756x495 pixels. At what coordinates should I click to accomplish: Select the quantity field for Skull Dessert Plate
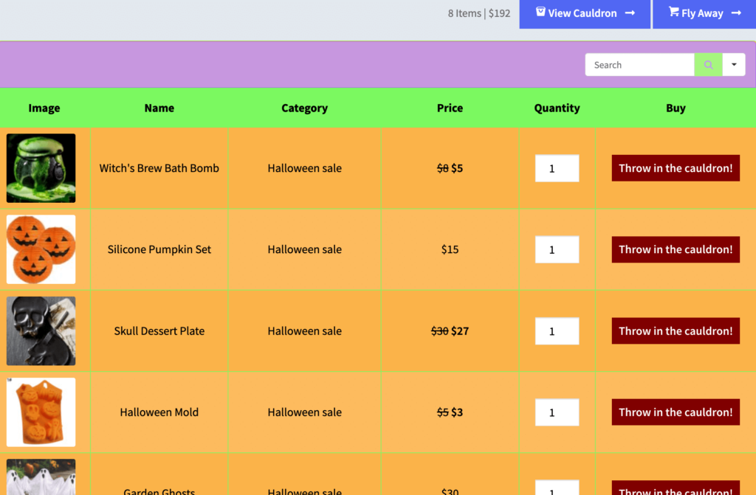click(x=557, y=330)
